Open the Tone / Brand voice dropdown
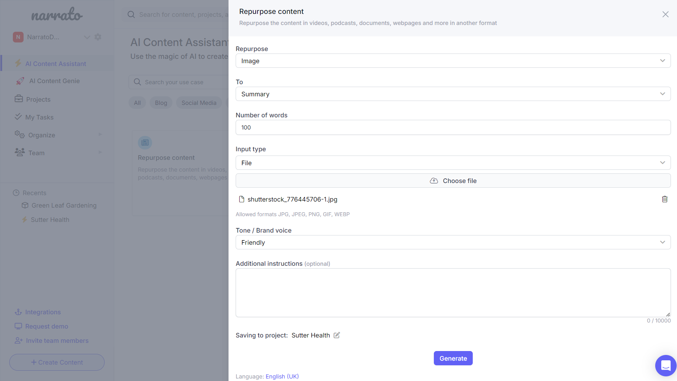Image resolution: width=677 pixels, height=381 pixels. click(x=453, y=242)
